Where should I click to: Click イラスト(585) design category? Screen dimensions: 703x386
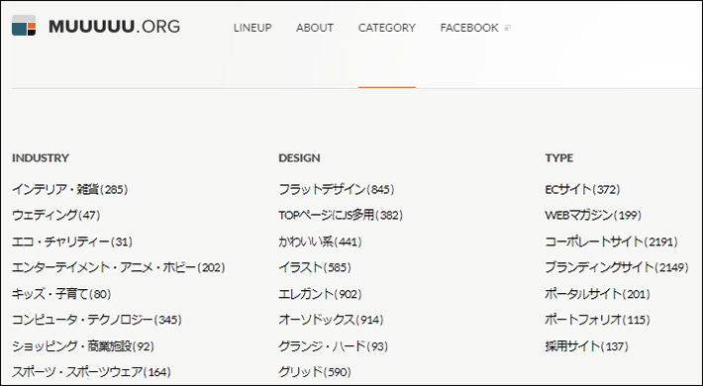coord(315,267)
